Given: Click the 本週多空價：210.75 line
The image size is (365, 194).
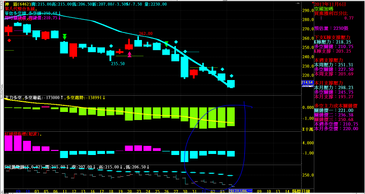Looking at the screenshot, I should [x=336, y=124].
